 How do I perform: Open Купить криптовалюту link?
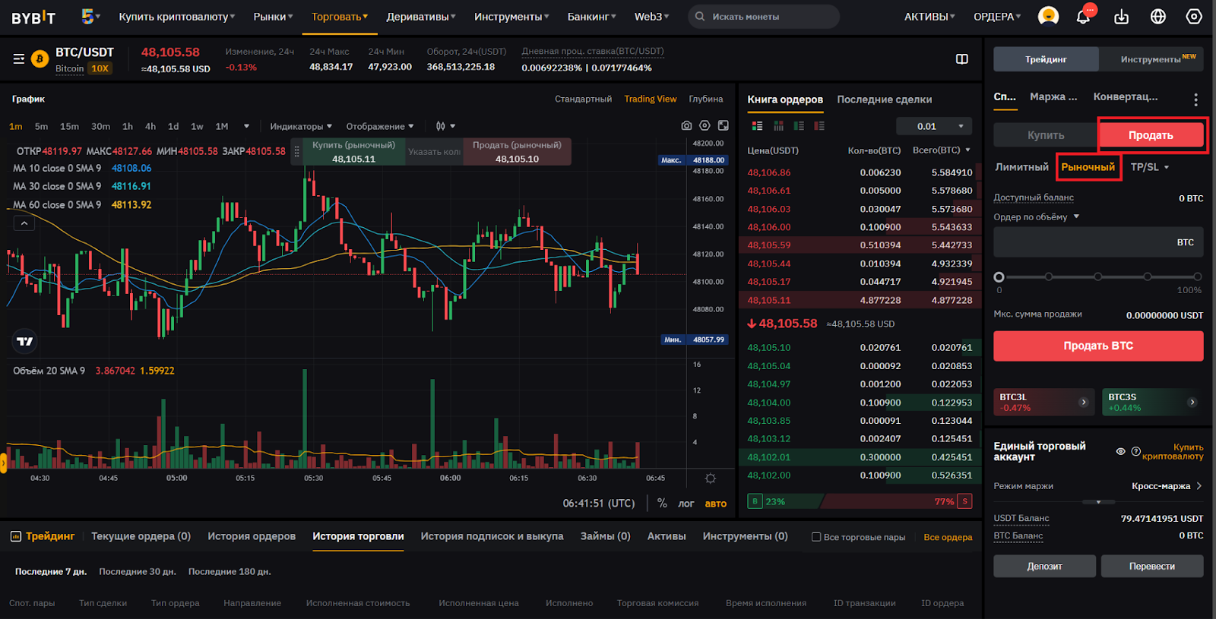[x=176, y=17]
